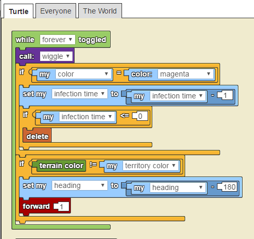The height and width of the screenshot is (239, 254).
Task: Click the forward block's 1 value field
Action: [x=62, y=207]
